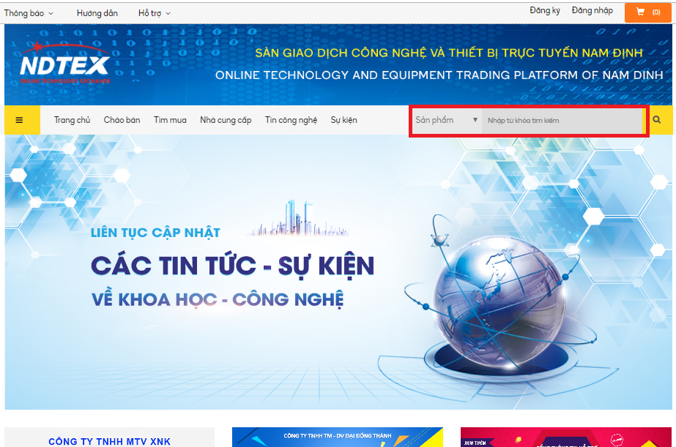Open the Sản phẩm search category dropdown

tap(446, 120)
